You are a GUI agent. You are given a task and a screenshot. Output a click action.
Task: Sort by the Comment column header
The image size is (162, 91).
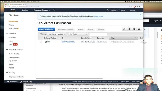[100, 38]
